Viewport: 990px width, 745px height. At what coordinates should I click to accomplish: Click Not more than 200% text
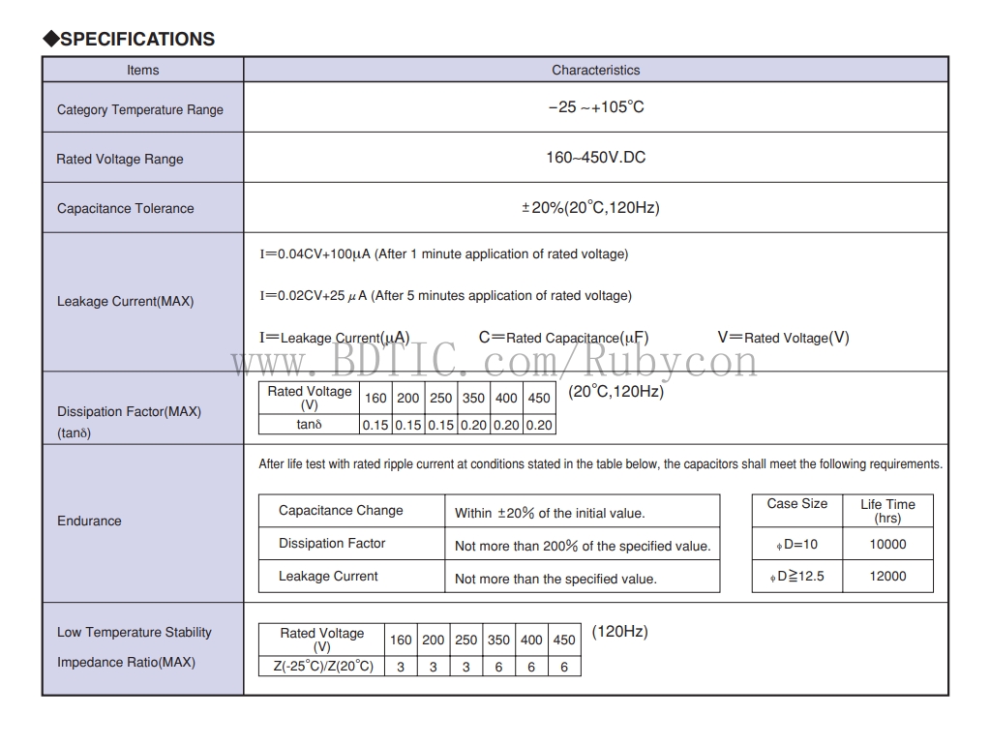point(583,546)
